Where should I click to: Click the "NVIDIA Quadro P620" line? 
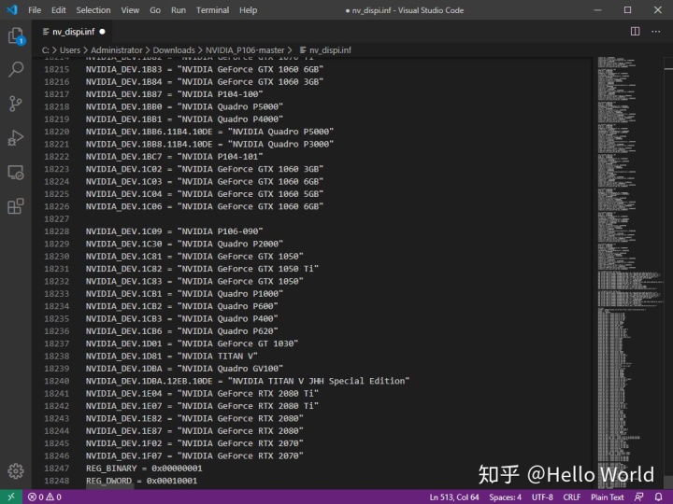pos(181,331)
